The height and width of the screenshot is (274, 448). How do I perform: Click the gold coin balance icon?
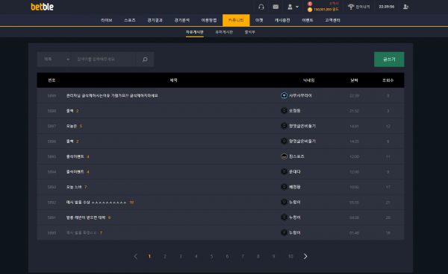(x=310, y=10)
